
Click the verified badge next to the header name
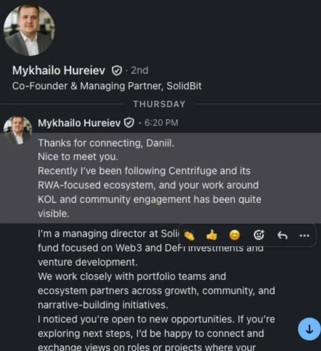[x=116, y=70]
